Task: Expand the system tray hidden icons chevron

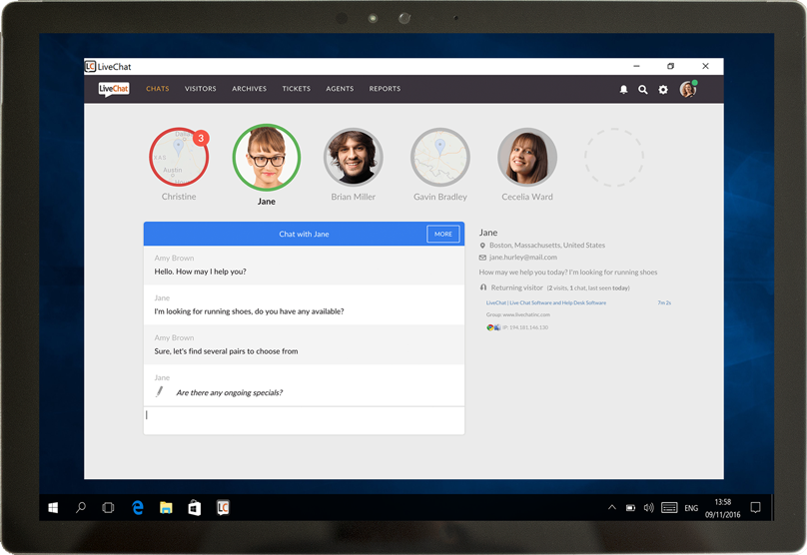Action: (612, 507)
